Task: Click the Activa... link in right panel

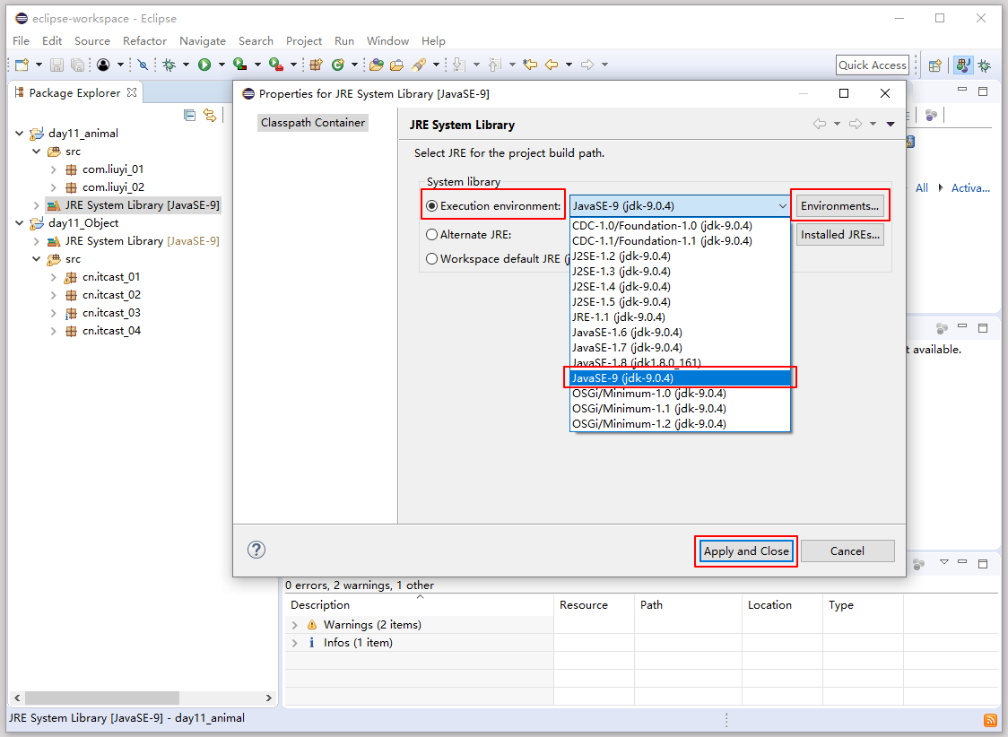Action: 970,187
